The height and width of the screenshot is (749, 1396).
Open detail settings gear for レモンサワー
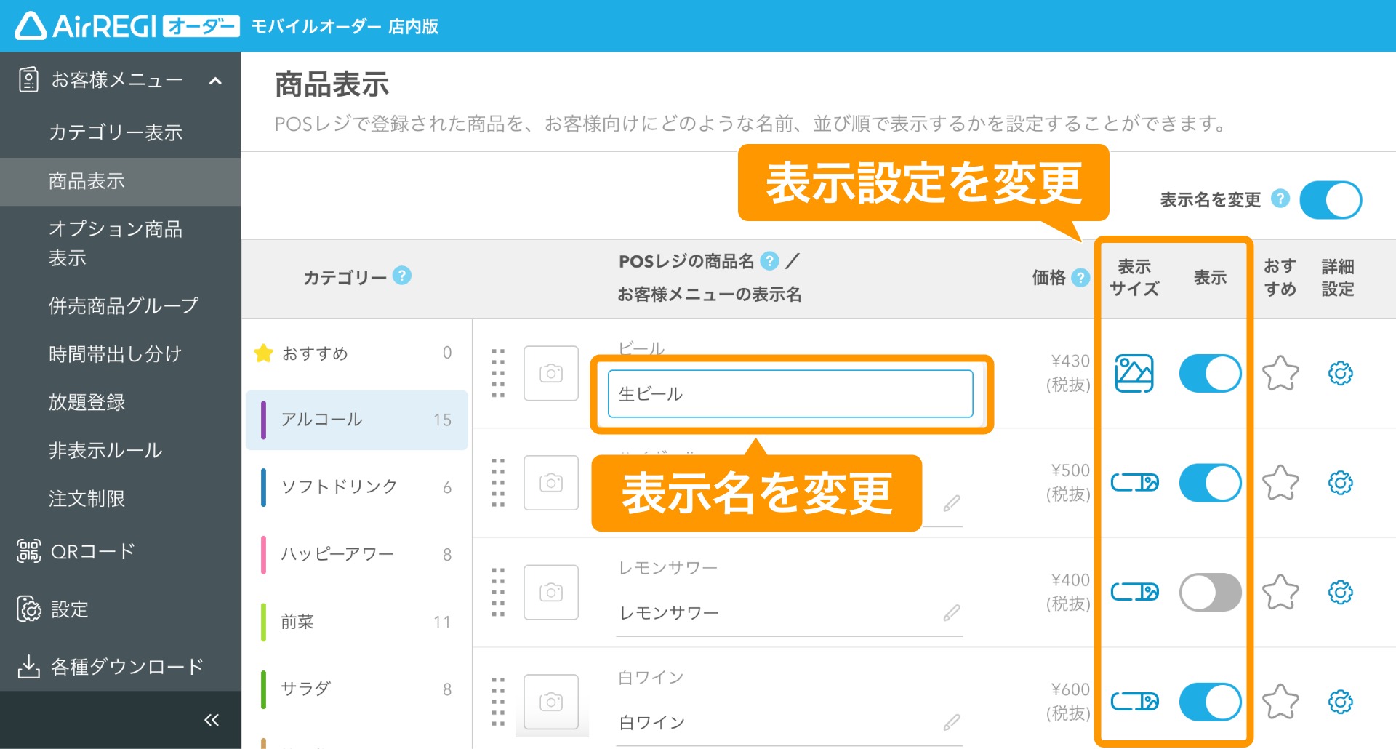coord(1340,592)
